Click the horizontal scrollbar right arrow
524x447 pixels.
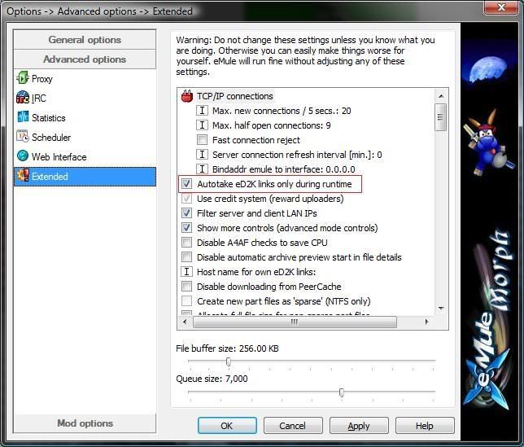[426, 322]
